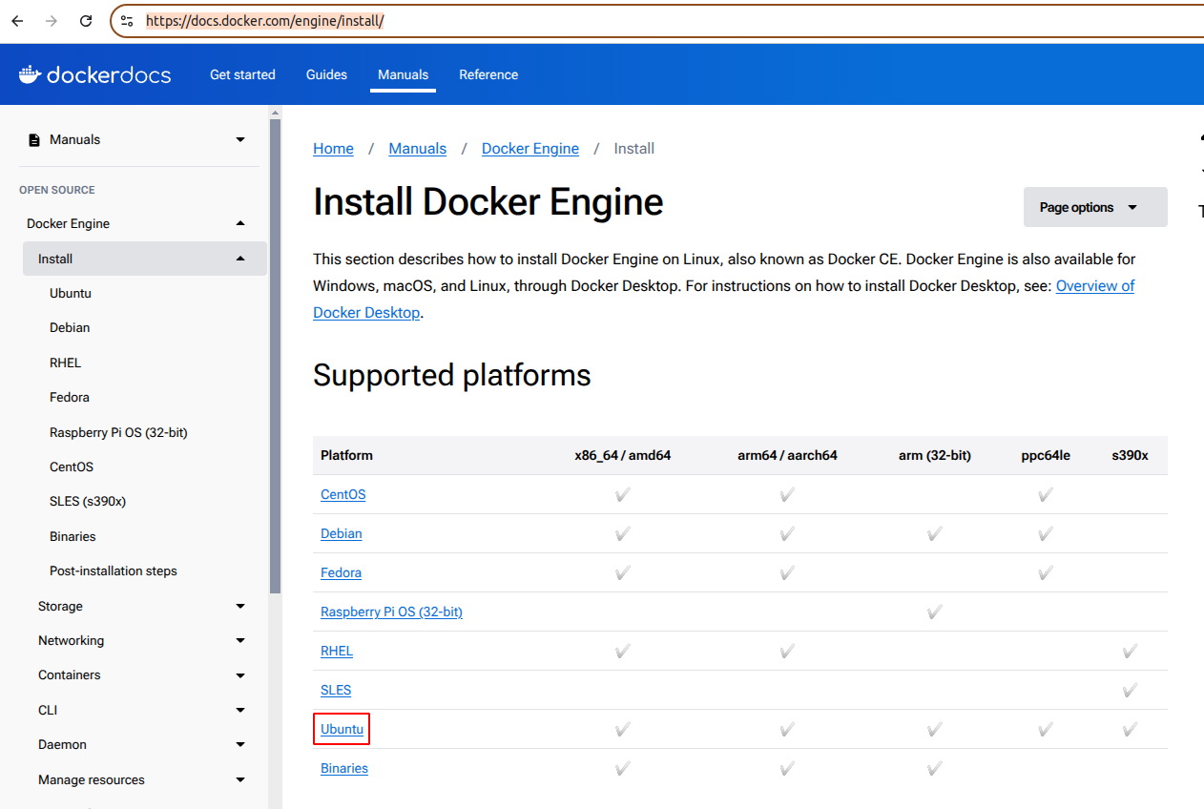Click the ppc64le column header
This screenshot has height=809, width=1204.
click(x=1046, y=455)
